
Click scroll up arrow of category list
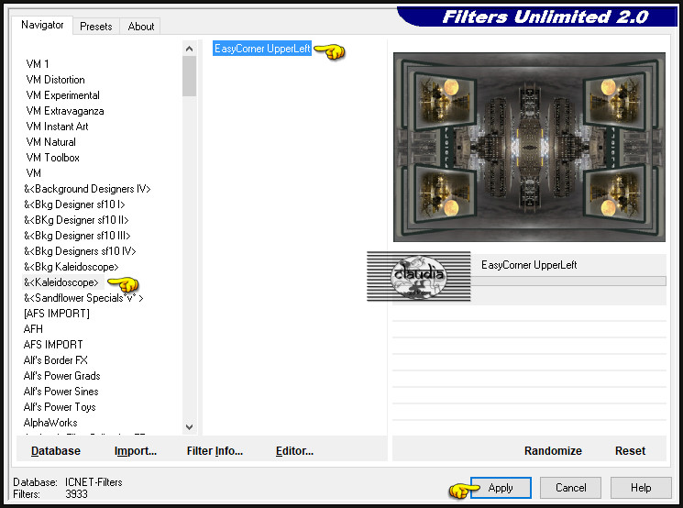tap(189, 49)
